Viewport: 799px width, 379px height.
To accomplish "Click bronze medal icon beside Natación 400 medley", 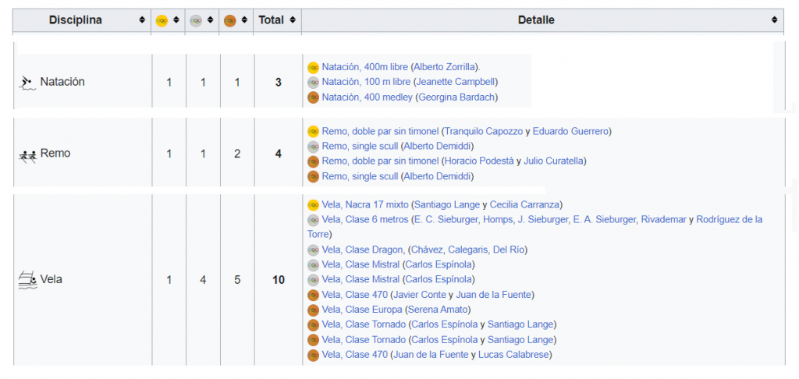I will (x=314, y=97).
